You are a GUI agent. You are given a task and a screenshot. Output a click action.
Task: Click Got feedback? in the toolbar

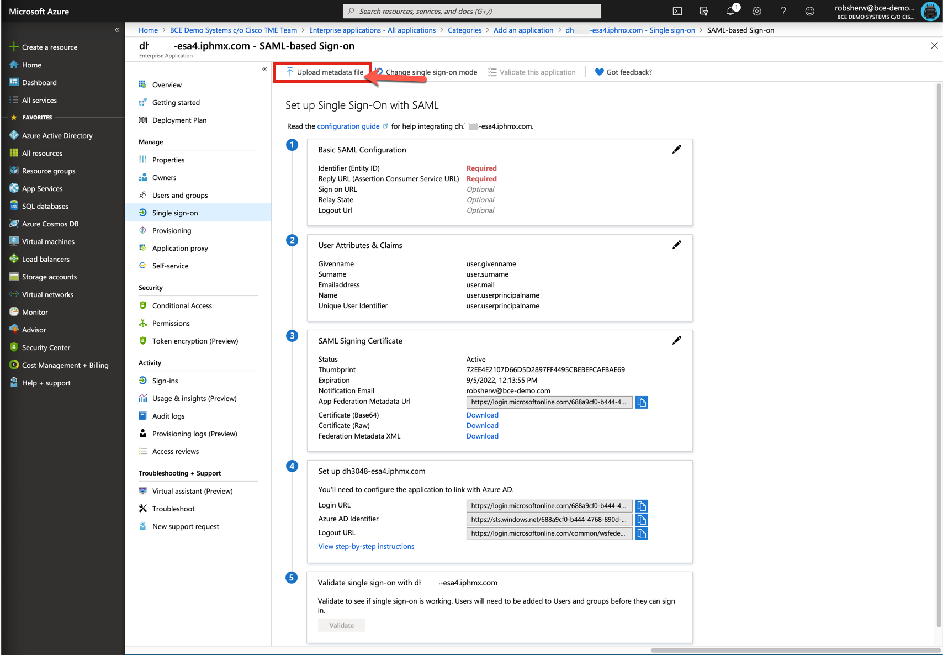623,72
